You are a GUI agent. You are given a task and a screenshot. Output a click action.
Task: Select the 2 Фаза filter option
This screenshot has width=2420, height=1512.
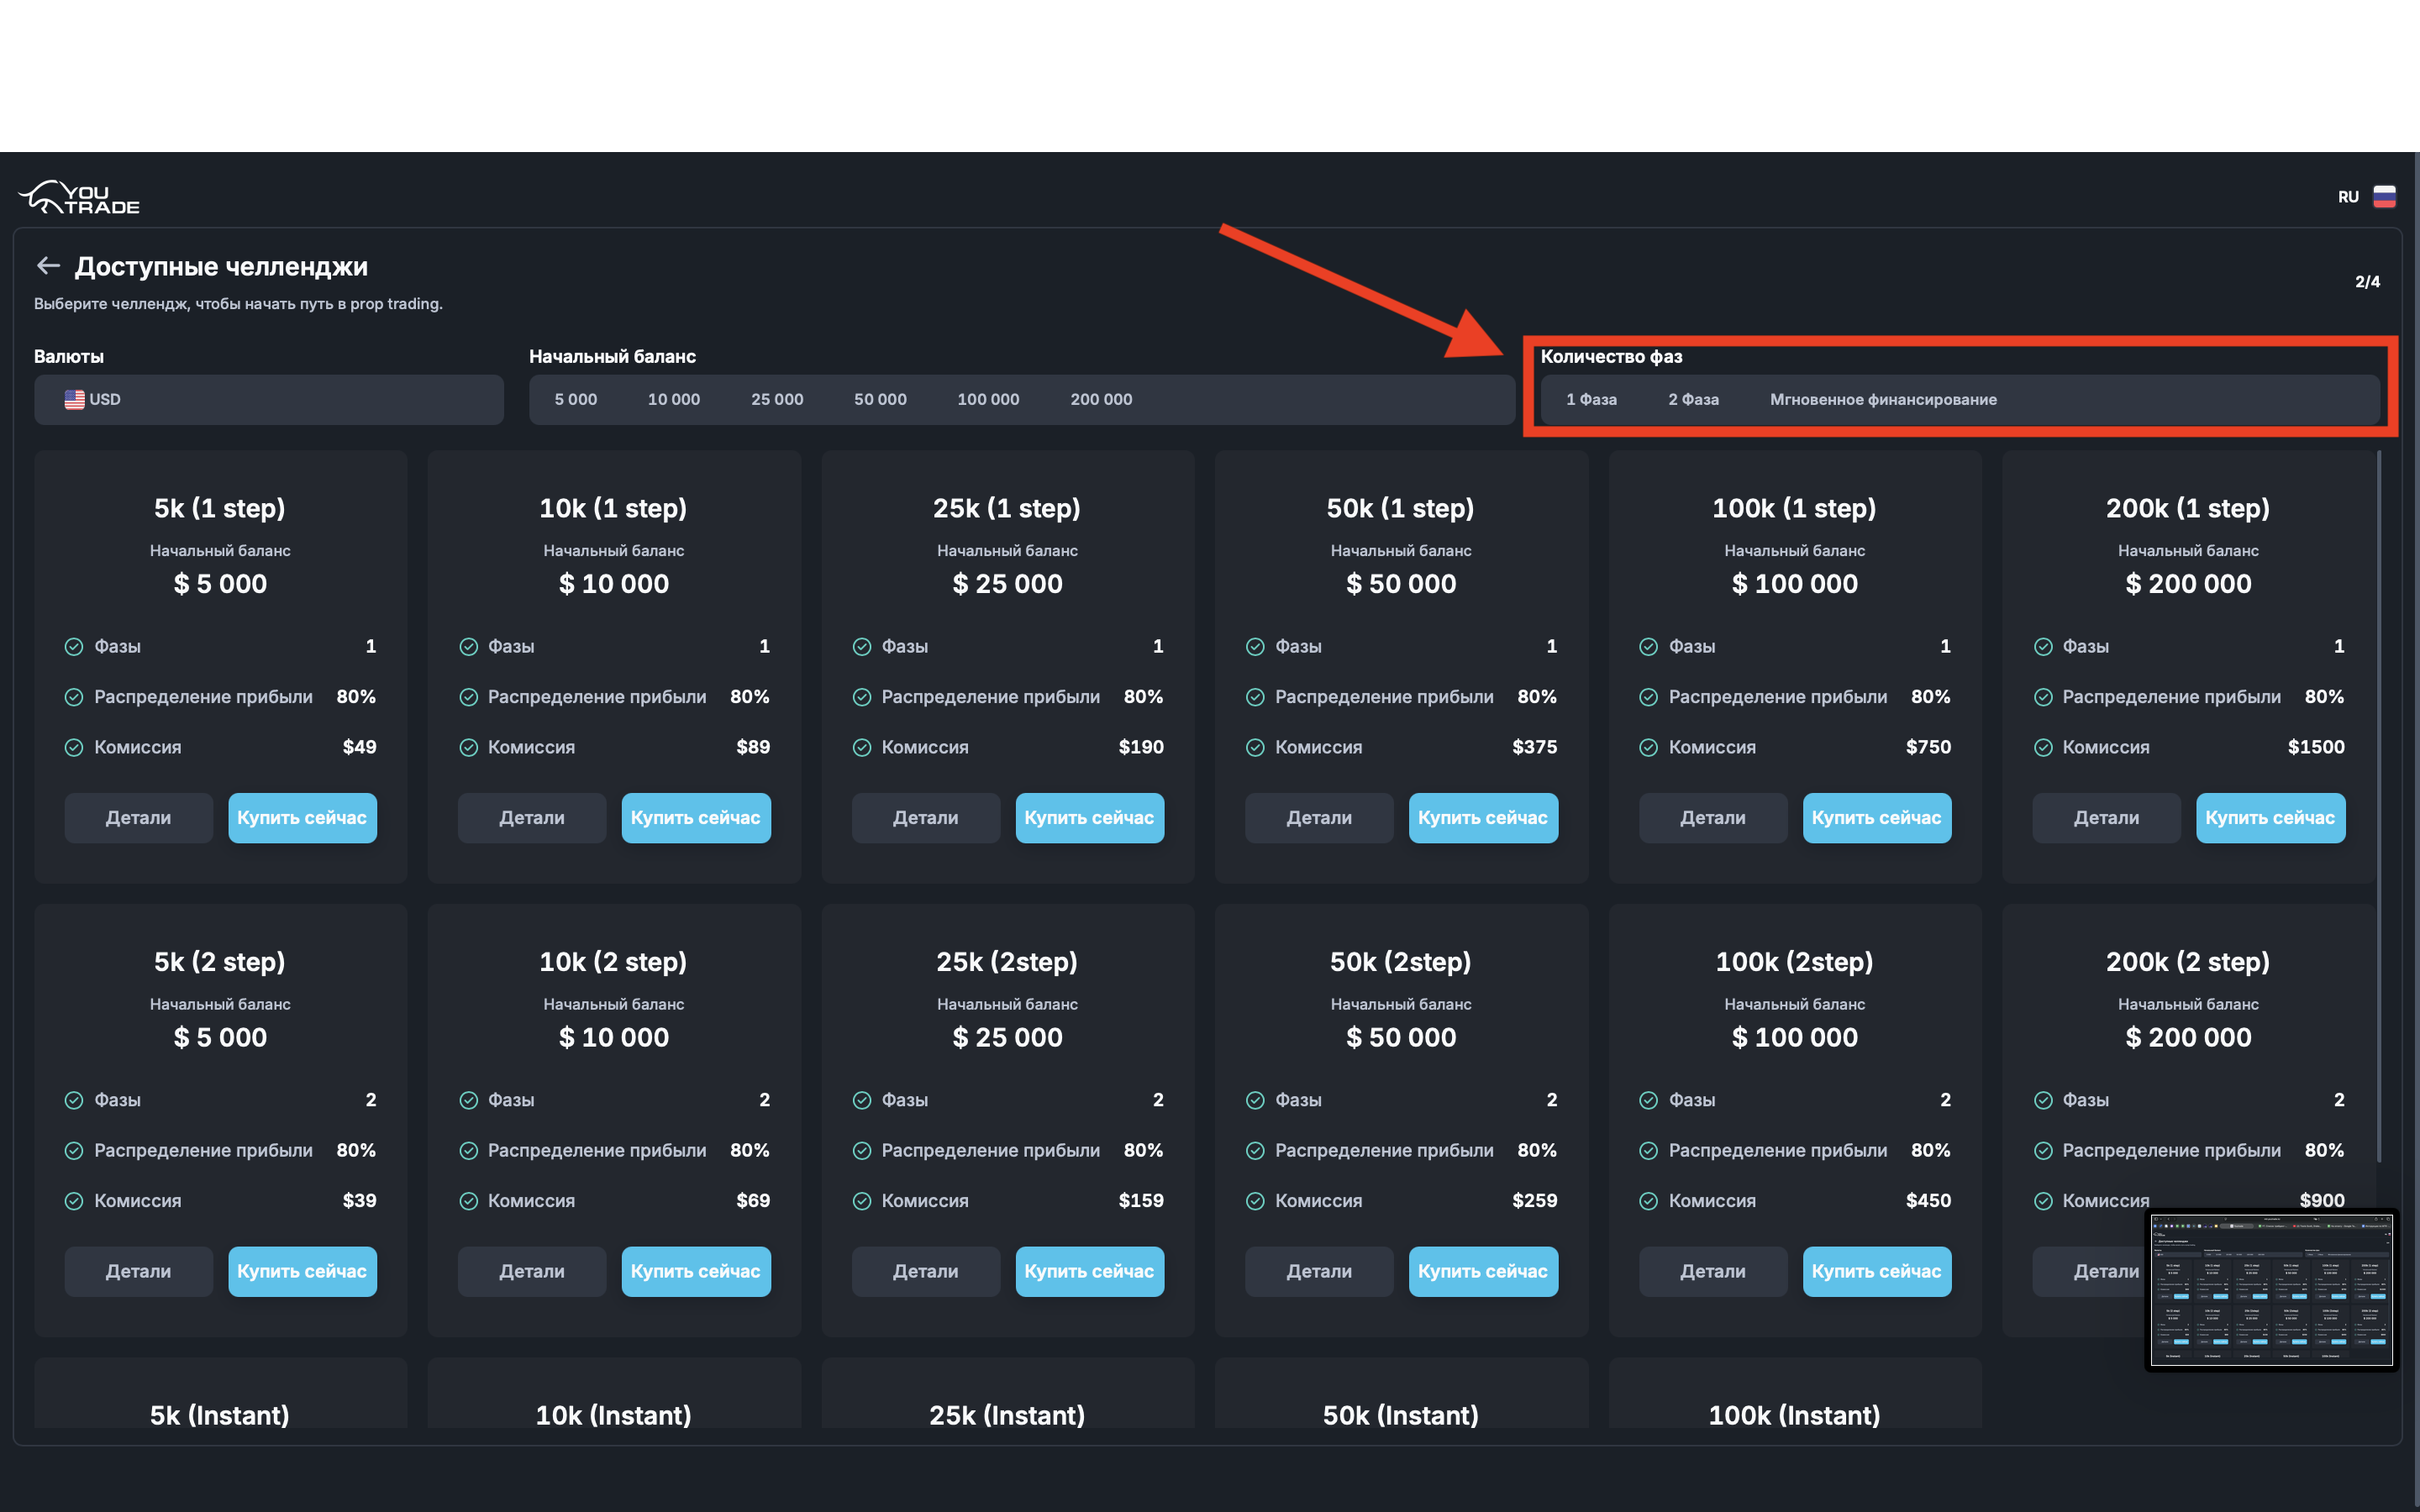point(1693,399)
